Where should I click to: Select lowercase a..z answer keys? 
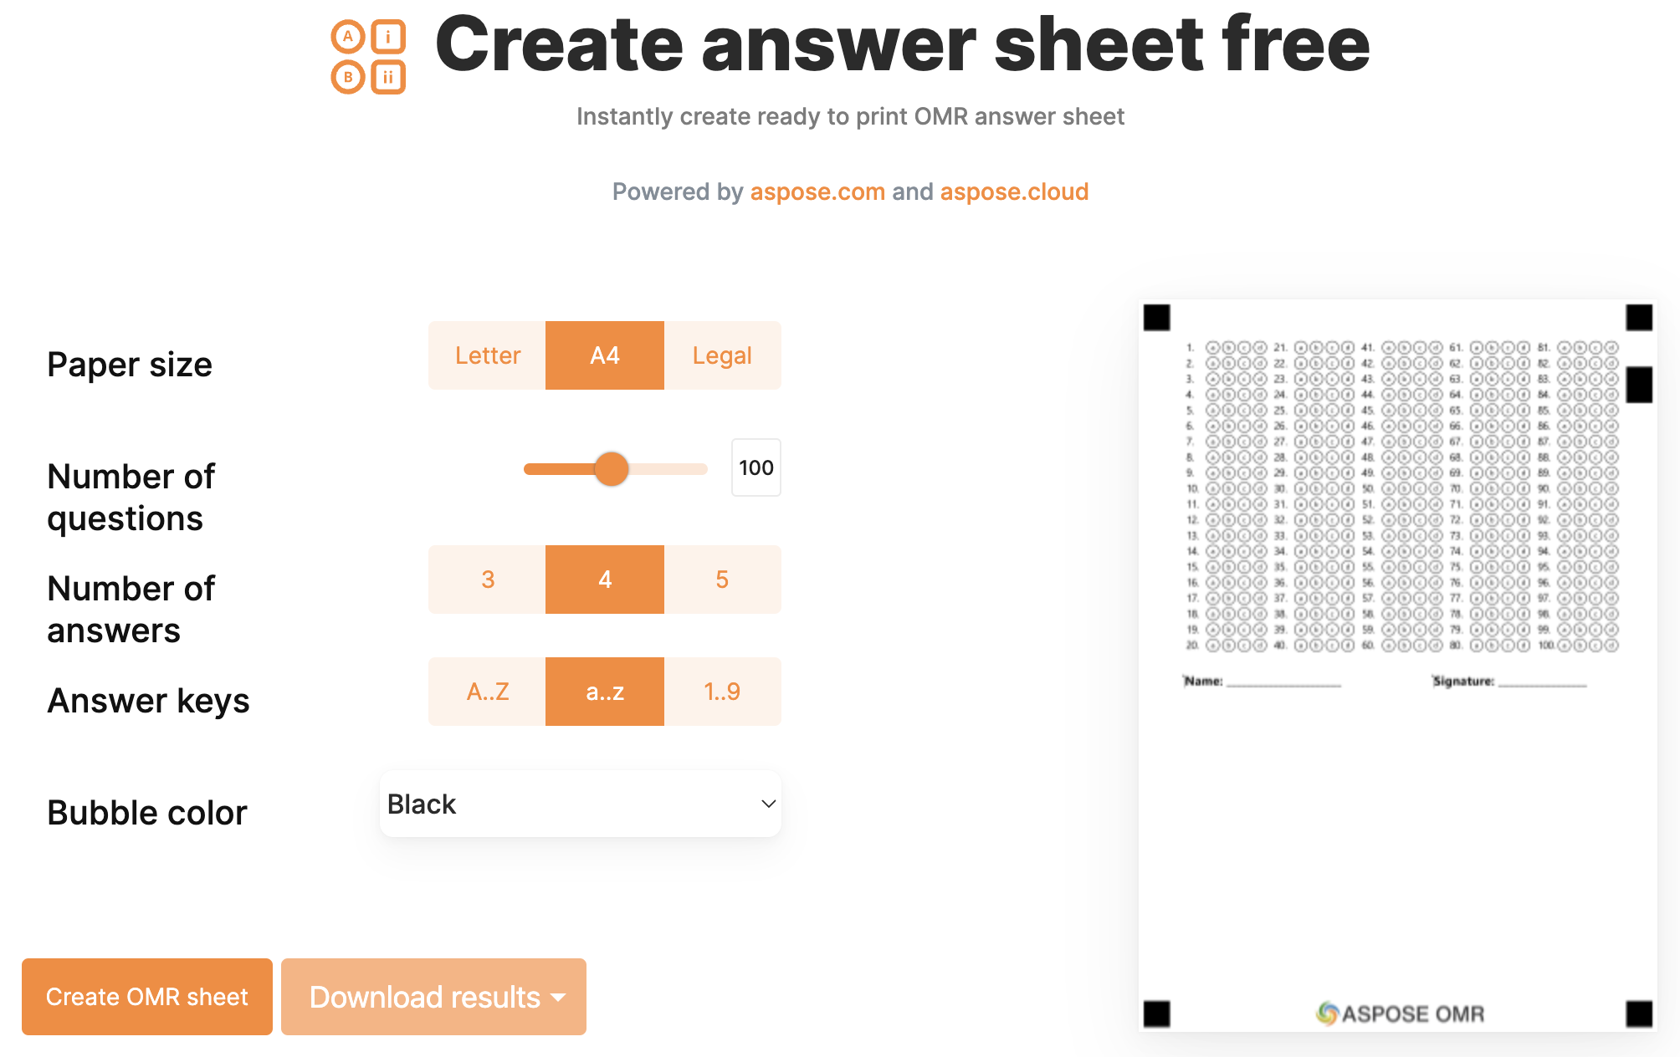click(x=604, y=692)
